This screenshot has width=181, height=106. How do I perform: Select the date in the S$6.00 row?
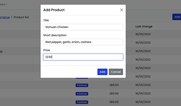(x=143, y=85)
